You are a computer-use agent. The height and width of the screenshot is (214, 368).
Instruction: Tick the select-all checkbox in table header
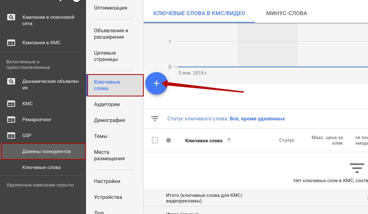click(155, 140)
